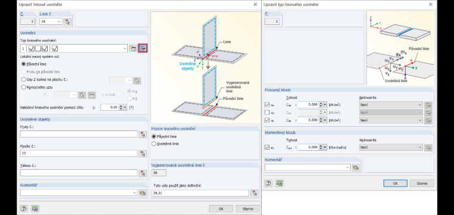The height and width of the screenshot is (215, 454).
Task: Select Původní linie under Pozice liniového uvolnění
Action: [x=154, y=136]
